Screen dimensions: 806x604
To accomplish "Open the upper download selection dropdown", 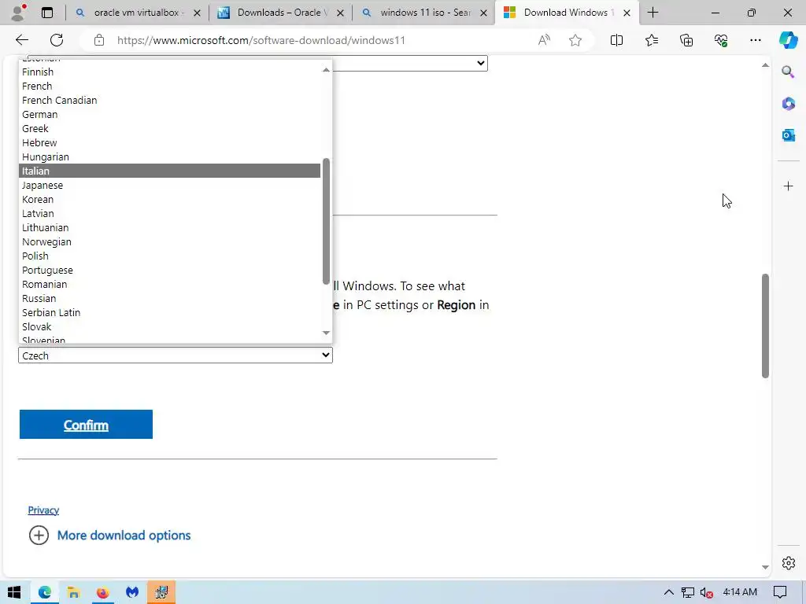I will click(x=409, y=63).
